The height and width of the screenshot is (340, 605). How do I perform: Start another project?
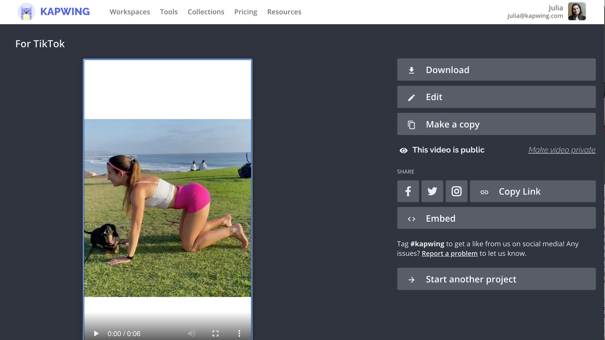tap(496, 279)
